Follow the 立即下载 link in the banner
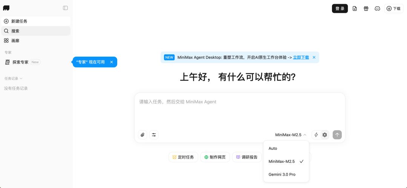The height and width of the screenshot is (188, 407). pos(301,57)
